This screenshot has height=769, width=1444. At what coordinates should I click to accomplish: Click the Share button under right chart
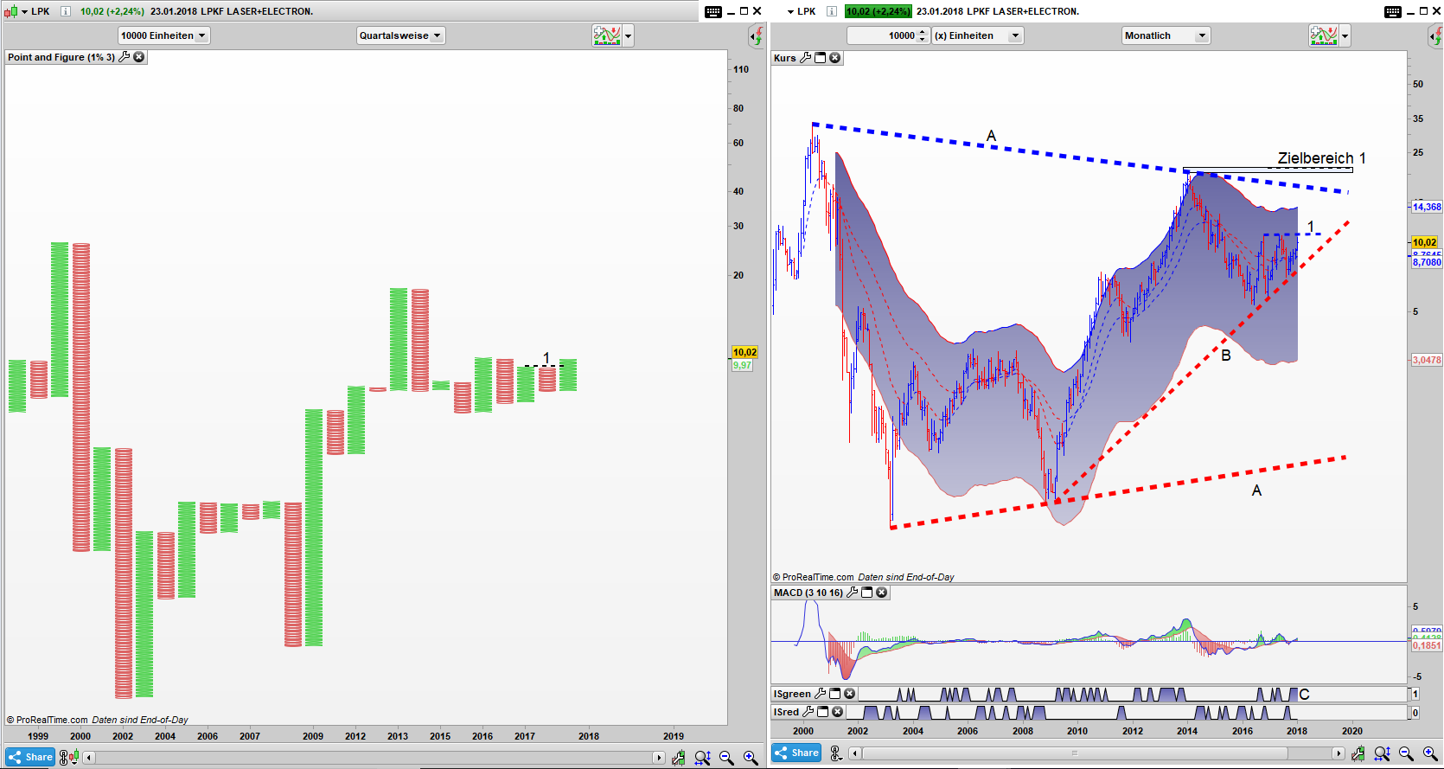(x=796, y=753)
